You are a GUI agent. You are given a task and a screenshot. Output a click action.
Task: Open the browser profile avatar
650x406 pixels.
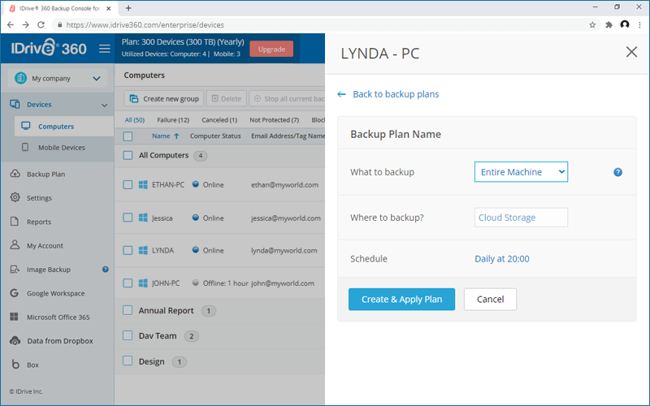pyautogui.click(x=625, y=24)
